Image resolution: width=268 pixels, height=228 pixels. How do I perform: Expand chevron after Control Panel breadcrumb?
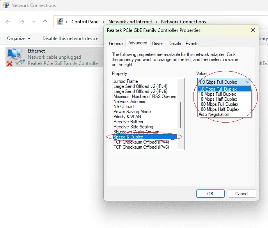coord(104,22)
